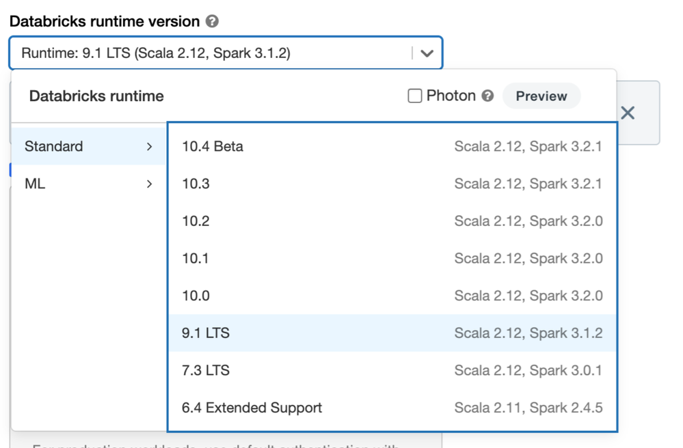Screen dimensions: 683x448
Task: Enable the Photon checkbox
Action: [x=415, y=96]
